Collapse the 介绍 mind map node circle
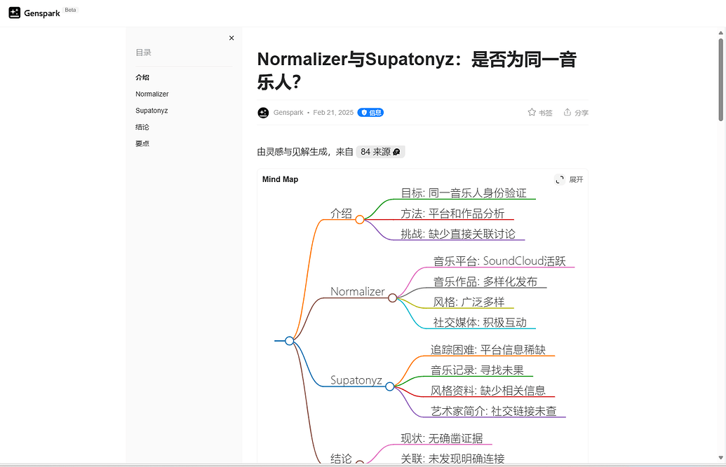The width and height of the screenshot is (726, 467). (x=360, y=220)
